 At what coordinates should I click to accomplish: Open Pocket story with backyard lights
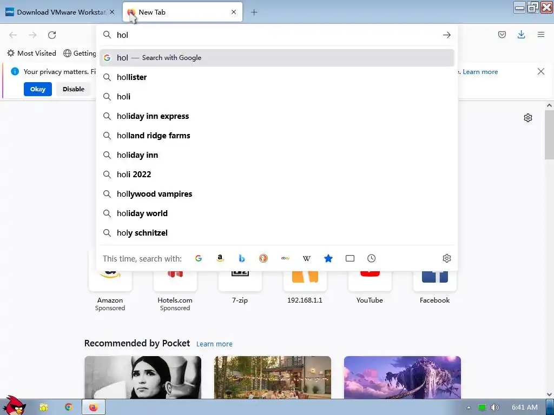pyautogui.click(x=273, y=377)
